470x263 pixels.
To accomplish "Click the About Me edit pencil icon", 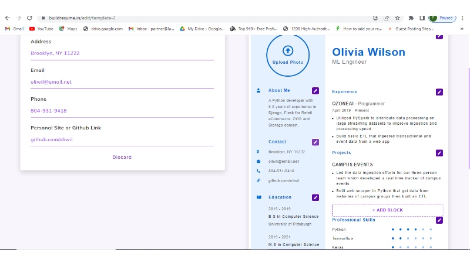I will click(x=315, y=91).
